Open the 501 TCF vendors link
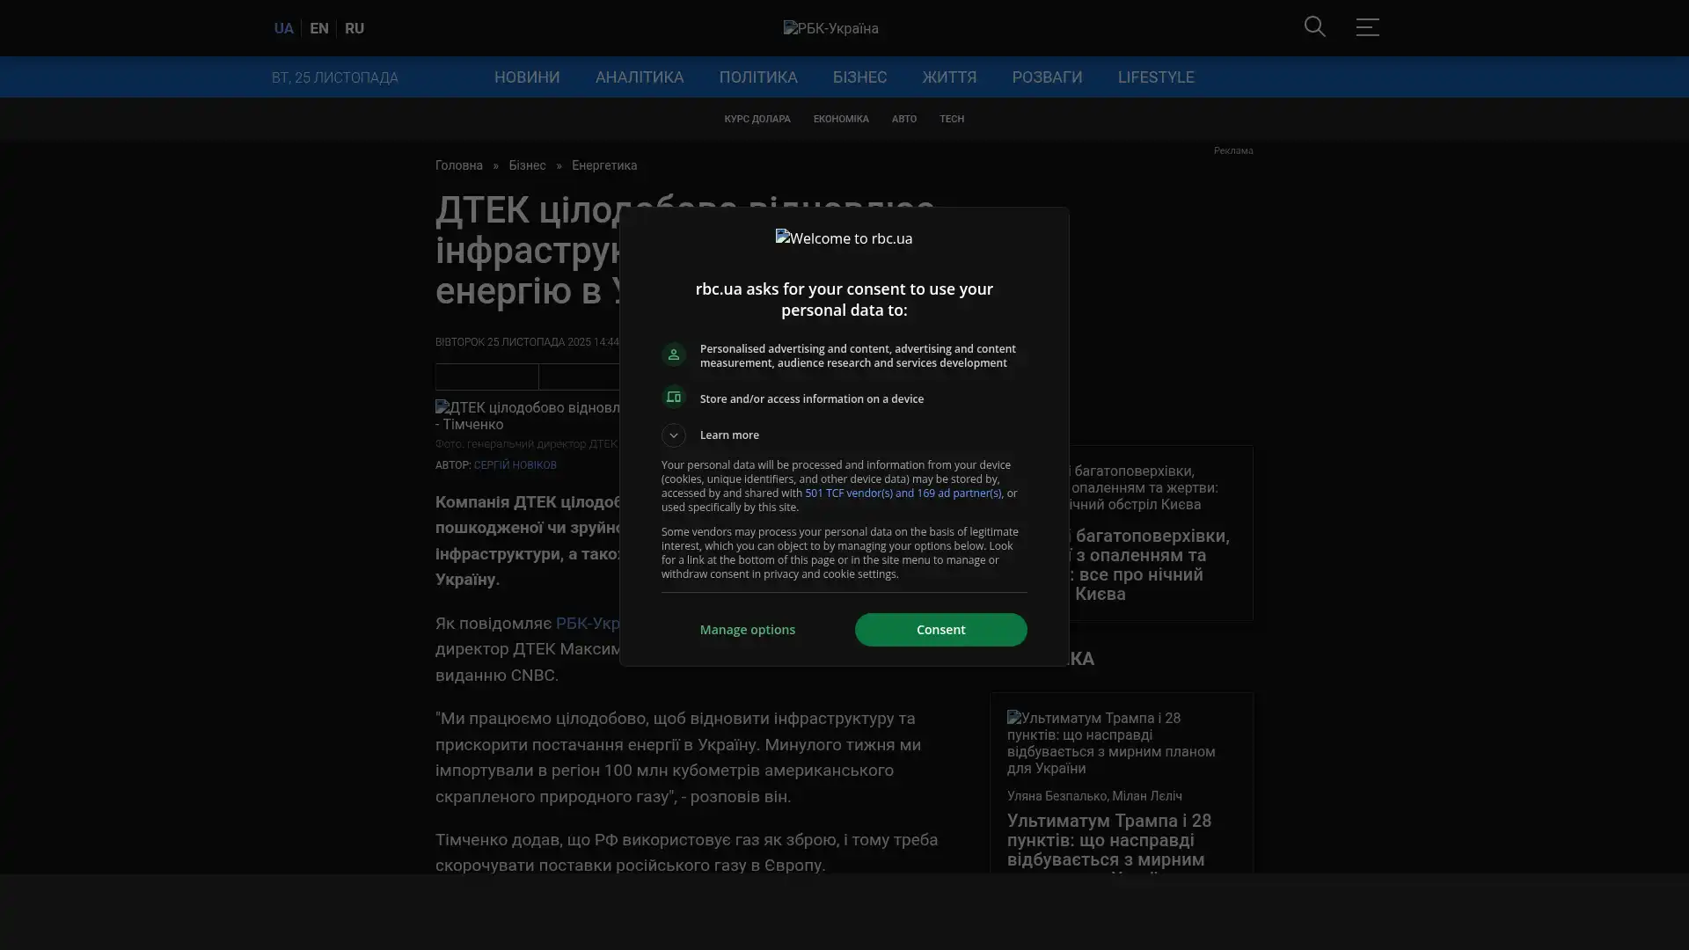Screen dimensions: 1689x950 coord(903,493)
